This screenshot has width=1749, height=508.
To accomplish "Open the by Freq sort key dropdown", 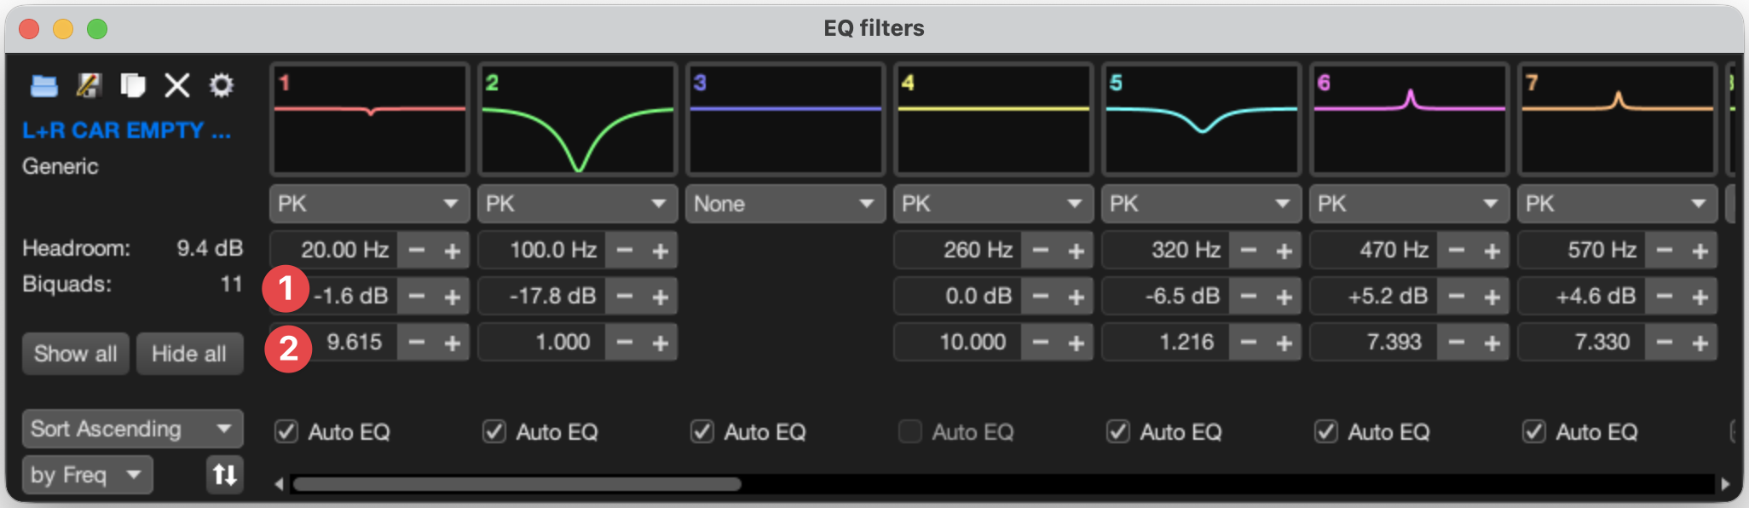I will [x=88, y=475].
